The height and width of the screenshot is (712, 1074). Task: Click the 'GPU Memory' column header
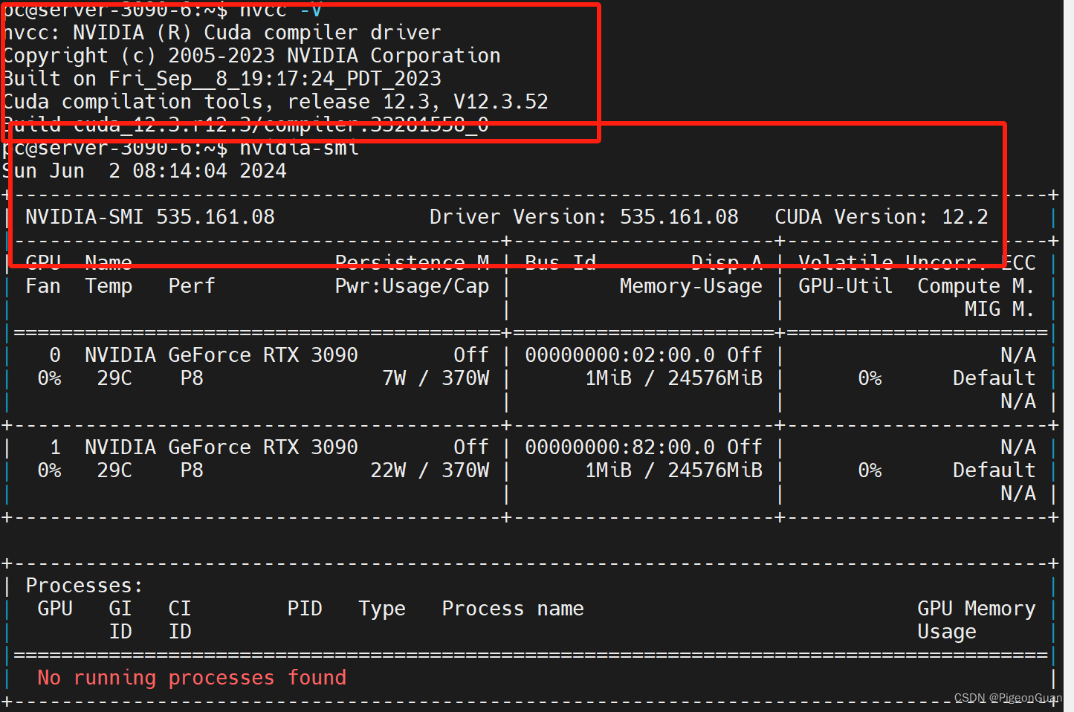click(976, 609)
